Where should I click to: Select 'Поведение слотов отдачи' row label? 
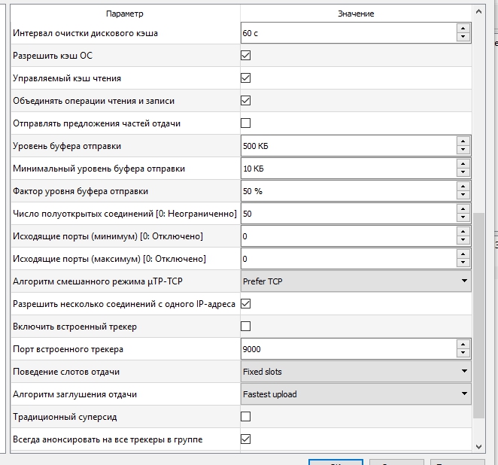[x=66, y=372]
